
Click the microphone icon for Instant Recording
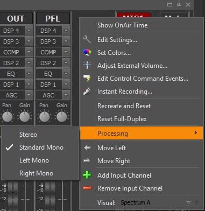click(87, 91)
